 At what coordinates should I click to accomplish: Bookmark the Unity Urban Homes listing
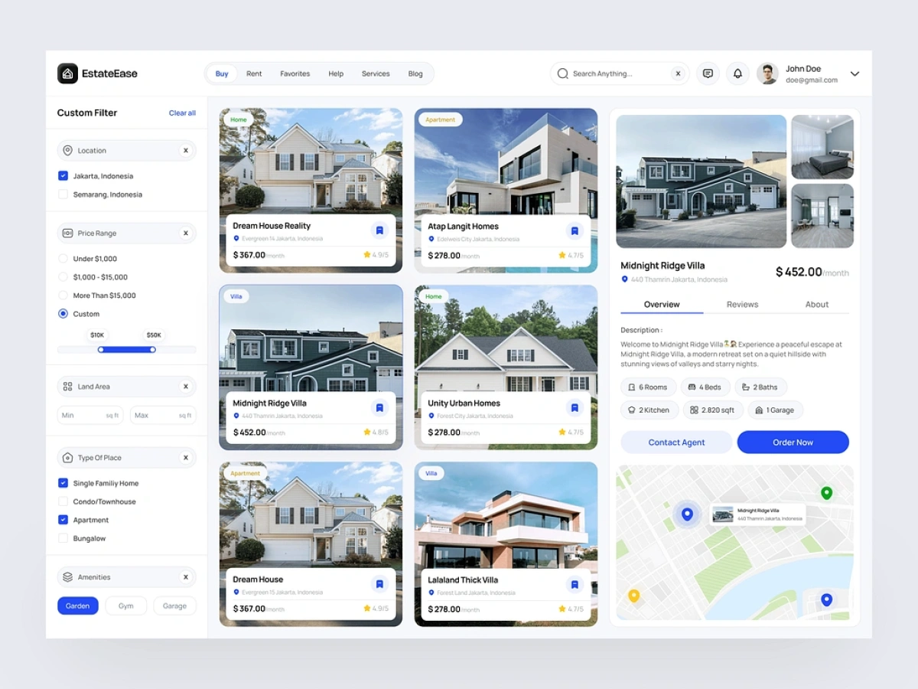pyautogui.click(x=575, y=407)
